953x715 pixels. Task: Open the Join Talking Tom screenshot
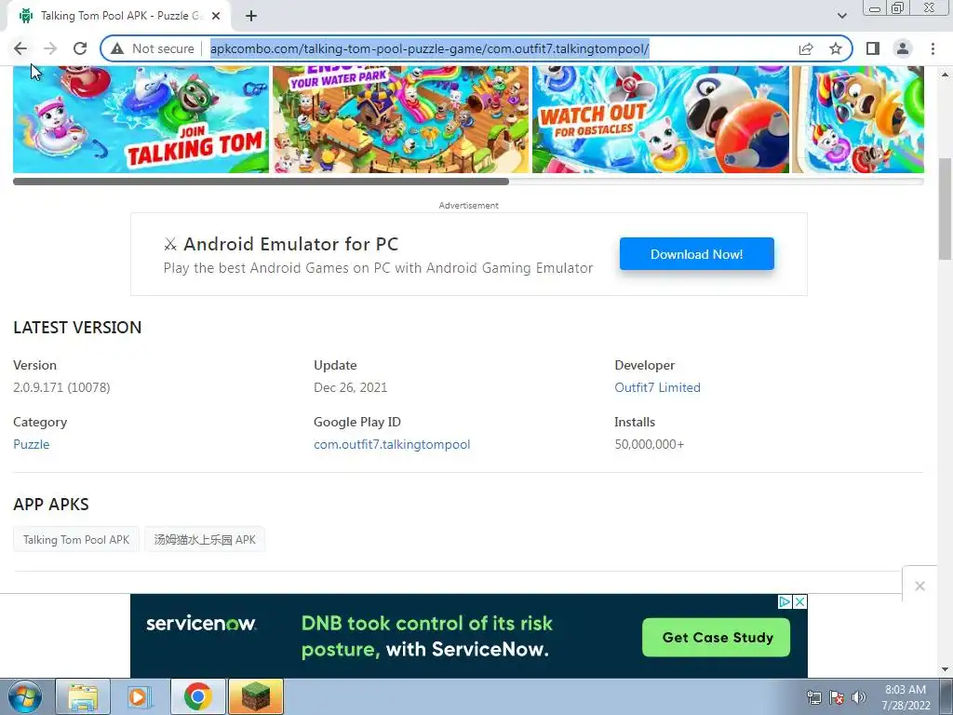click(141, 119)
